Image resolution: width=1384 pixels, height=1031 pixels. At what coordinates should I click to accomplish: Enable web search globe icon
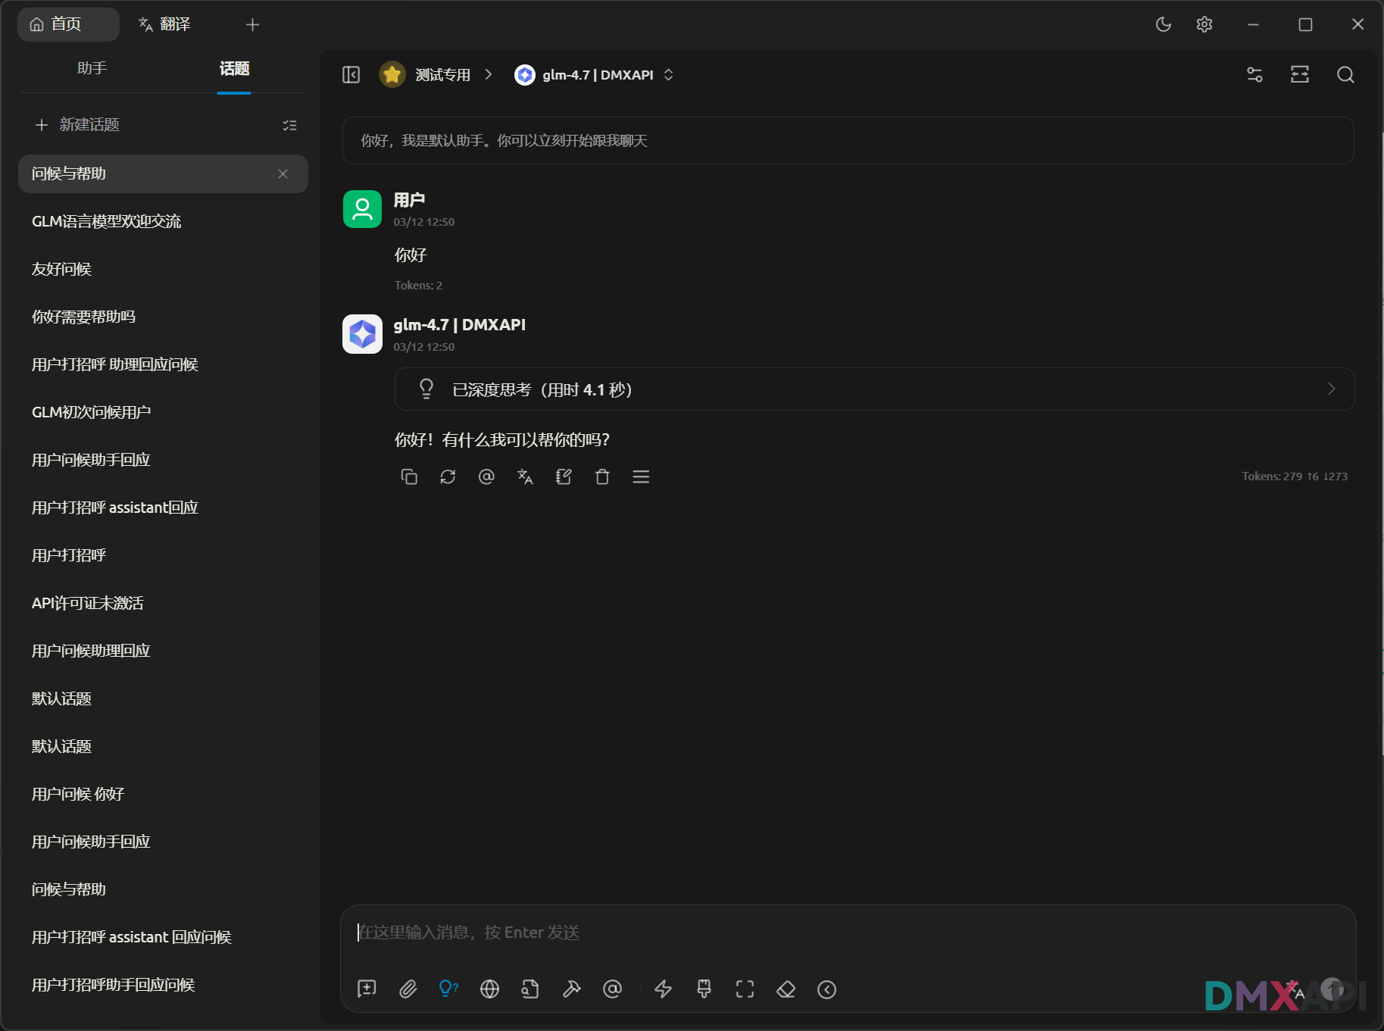489,989
